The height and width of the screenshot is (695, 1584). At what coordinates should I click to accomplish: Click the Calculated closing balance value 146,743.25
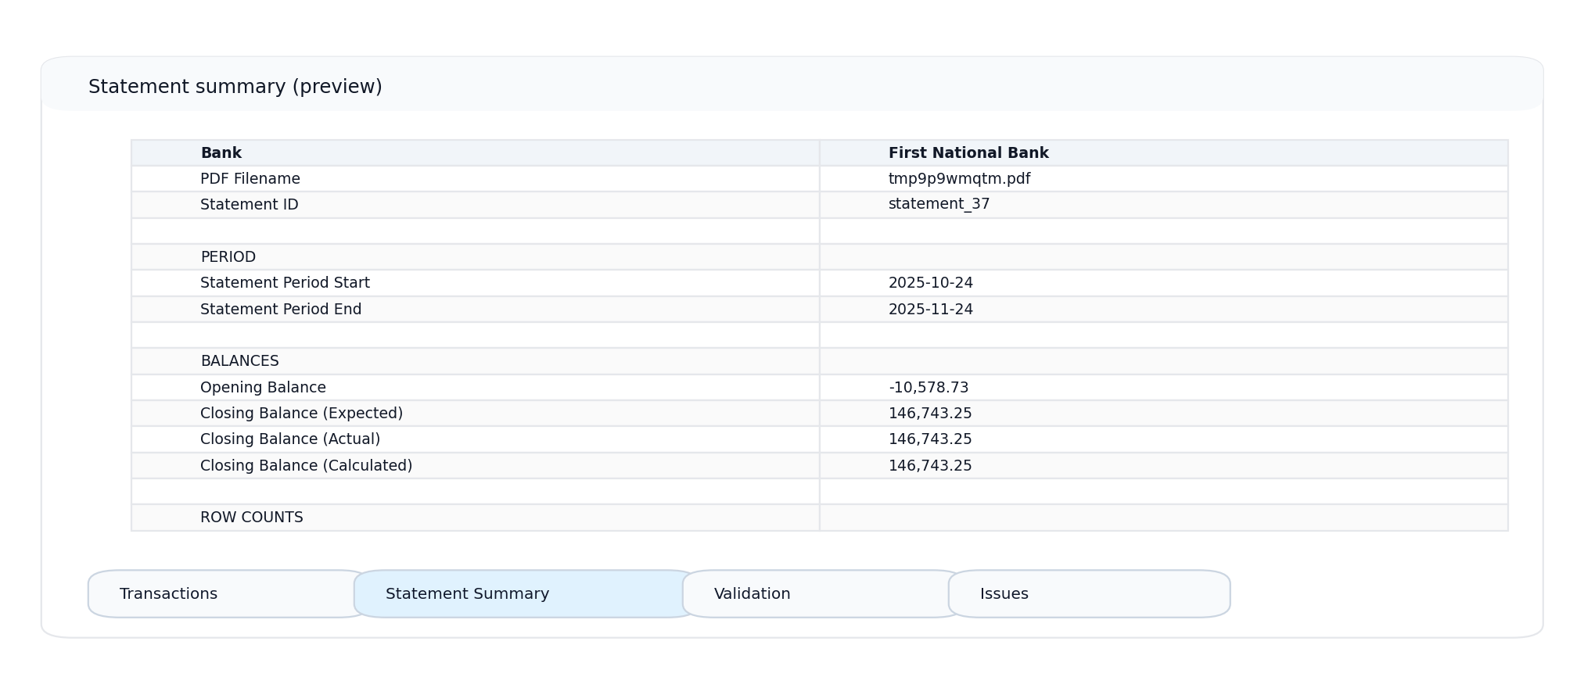pos(930,466)
